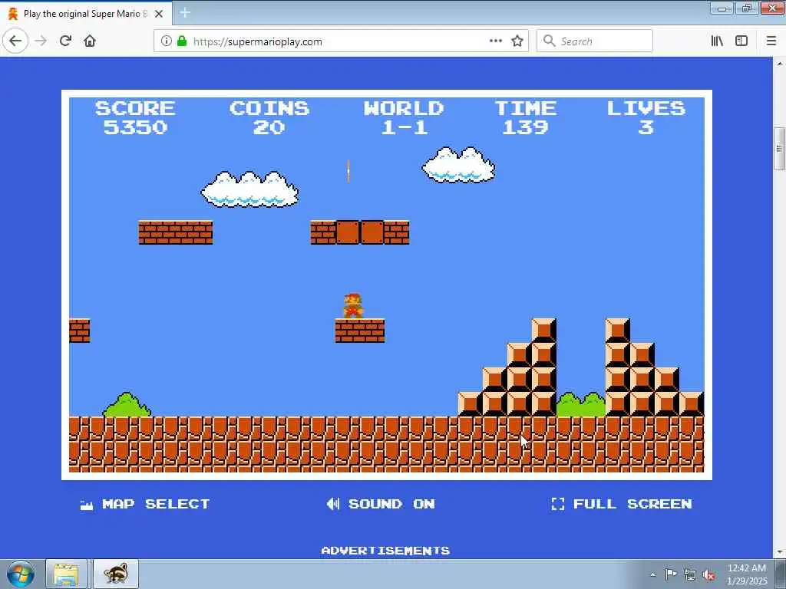Click the scrollbar down arrow
The height and width of the screenshot is (589, 786).
(x=779, y=552)
